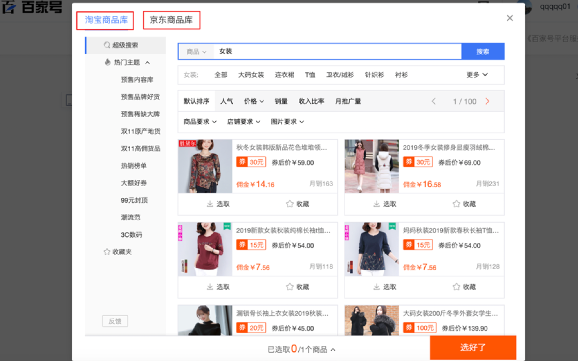
Task: Switch to 京东商品库 tab
Action: (171, 20)
